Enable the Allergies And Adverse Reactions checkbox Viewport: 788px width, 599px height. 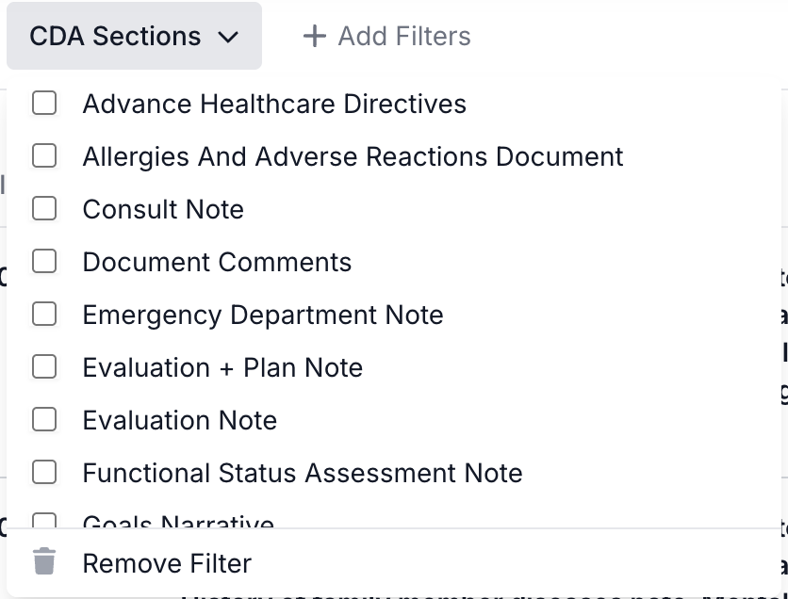[x=44, y=155]
